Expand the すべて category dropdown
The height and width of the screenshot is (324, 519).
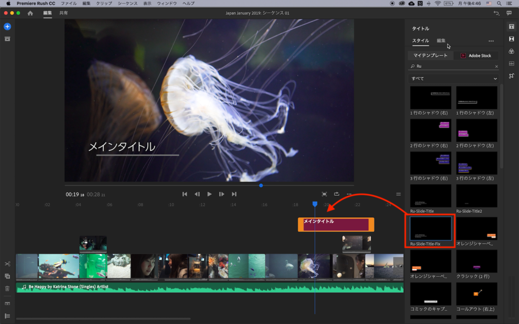pos(454,79)
